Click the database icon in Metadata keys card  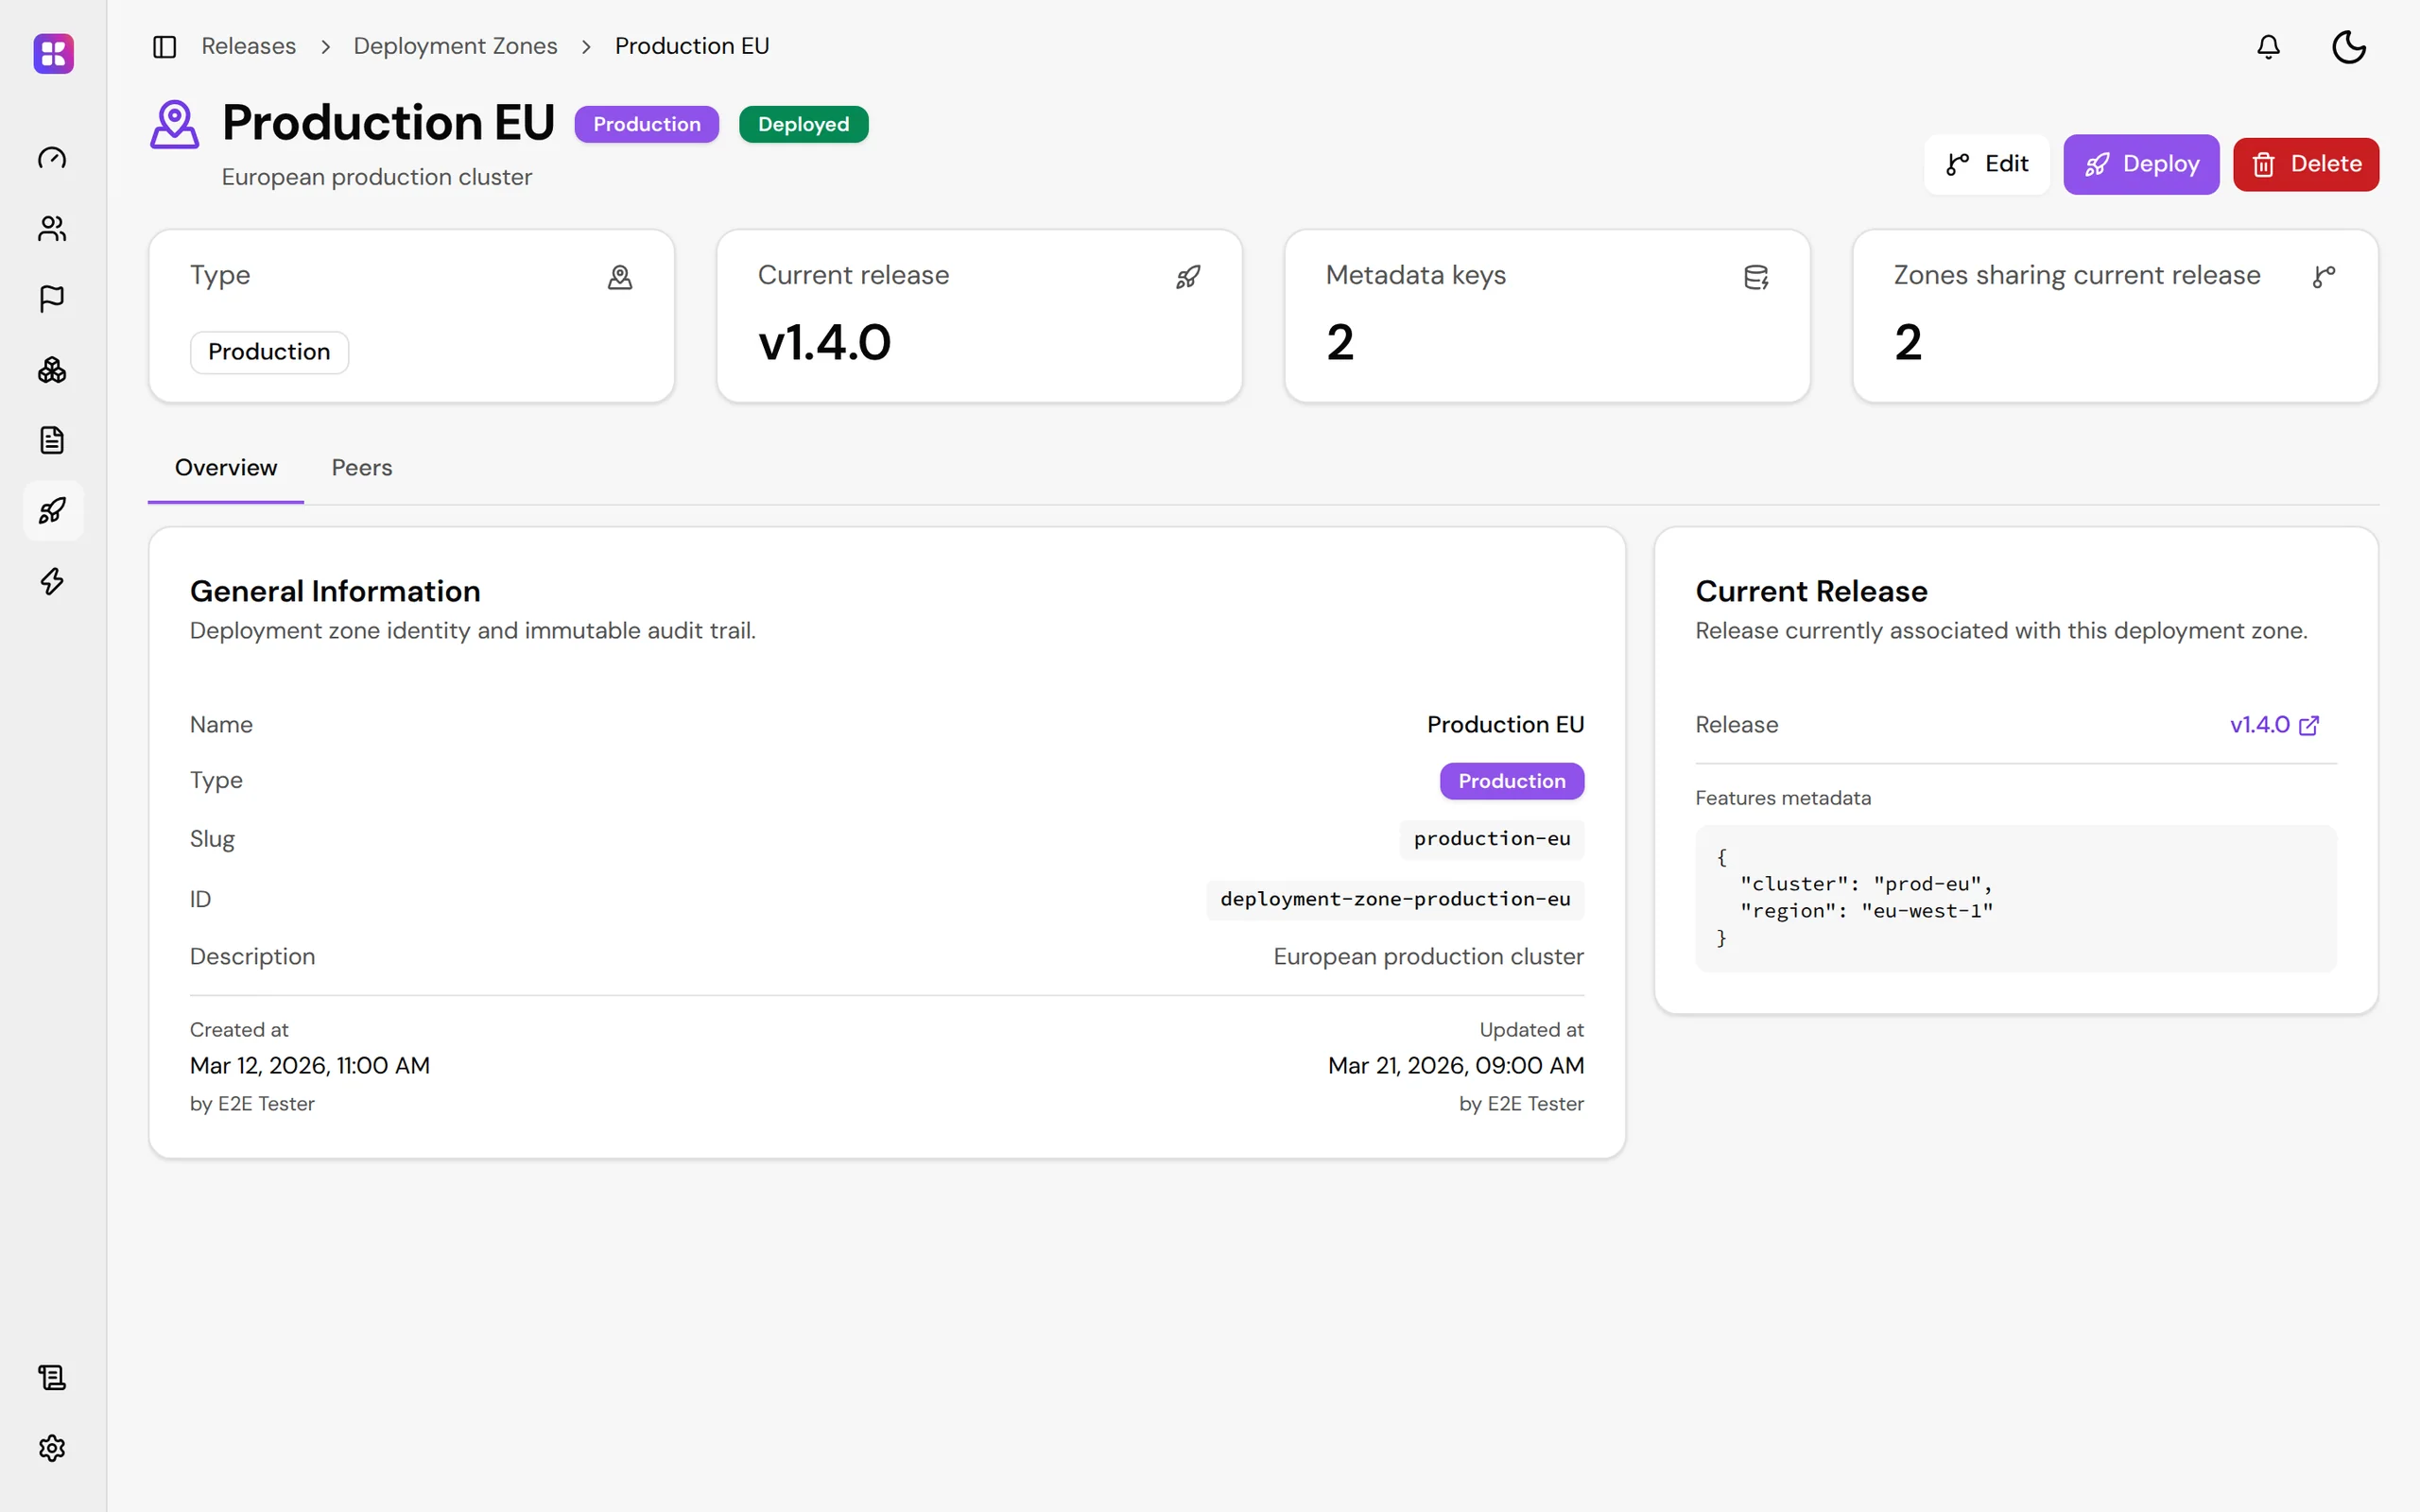tap(1756, 277)
